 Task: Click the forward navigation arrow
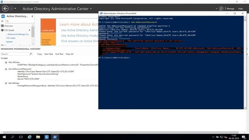[11, 9]
